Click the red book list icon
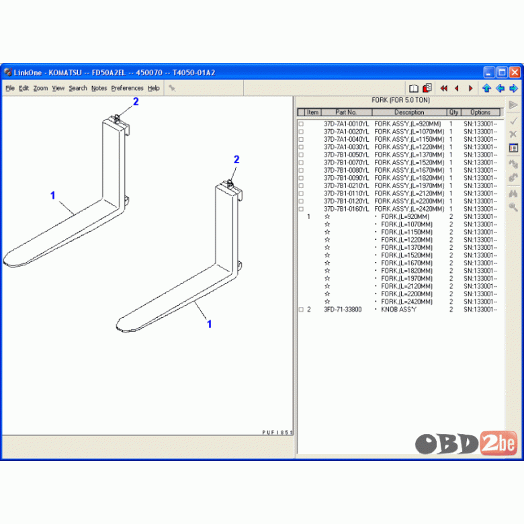 [427, 88]
